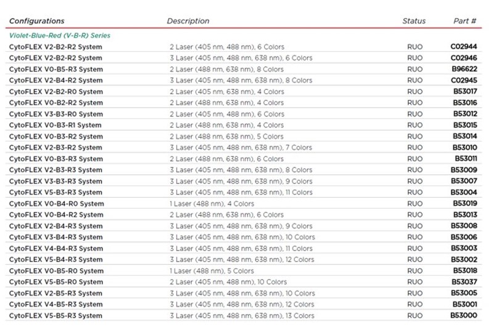The height and width of the screenshot is (333, 491).
Task: Click the Description column header
Action: coord(188,21)
